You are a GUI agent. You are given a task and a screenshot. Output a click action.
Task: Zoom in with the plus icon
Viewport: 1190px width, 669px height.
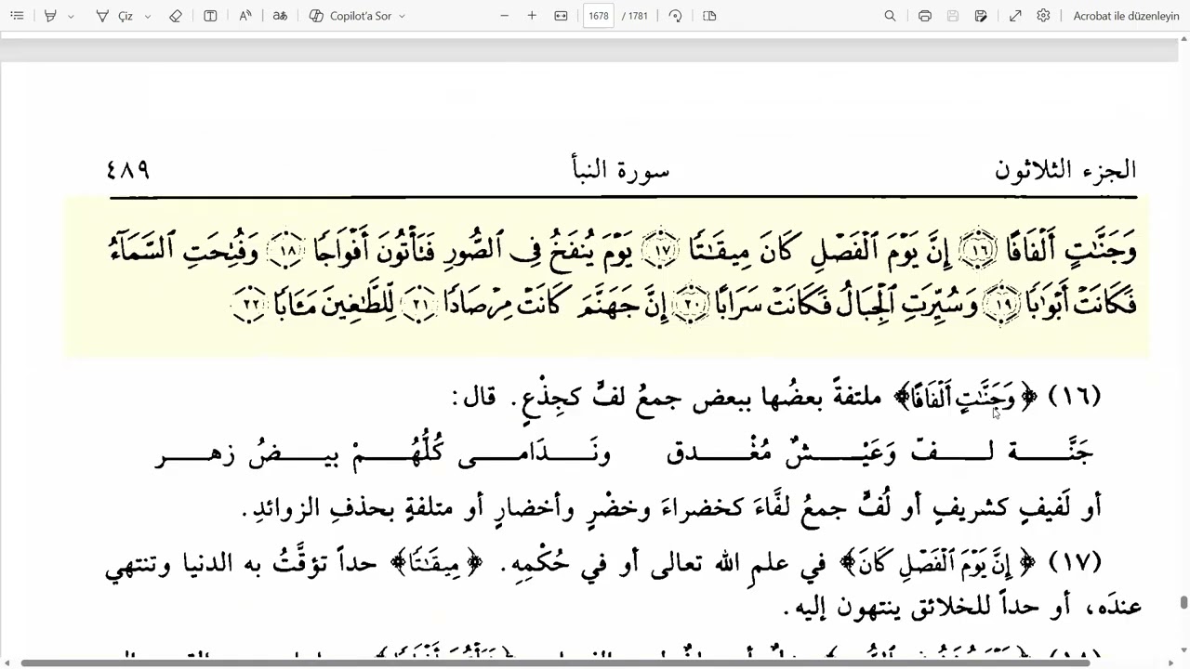[532, 16]
